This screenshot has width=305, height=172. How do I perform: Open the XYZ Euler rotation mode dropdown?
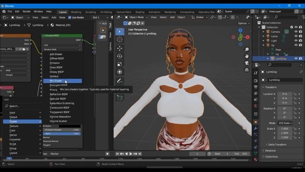coord(285,123)
